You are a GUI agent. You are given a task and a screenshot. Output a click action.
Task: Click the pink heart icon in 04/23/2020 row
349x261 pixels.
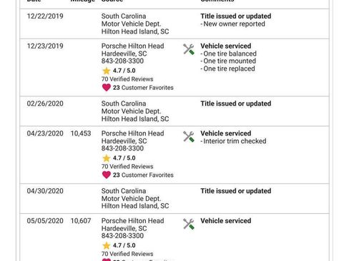(x=107, y=175)
